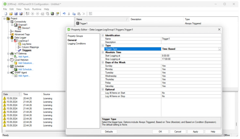Click the Column Mappings tree icon

coord(19,47)
